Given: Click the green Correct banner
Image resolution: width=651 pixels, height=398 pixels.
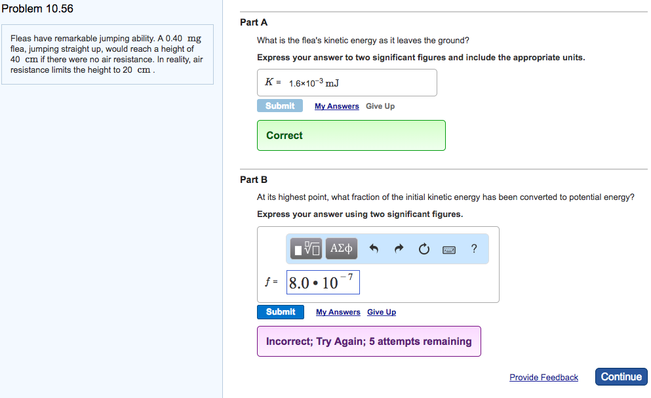Looking at the screenshot, I should click(351, 135).
